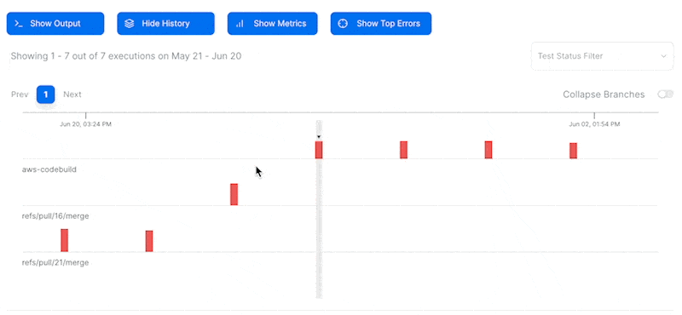
Task: Click the small triangle marker above selected bar
Action: (319, 137)
